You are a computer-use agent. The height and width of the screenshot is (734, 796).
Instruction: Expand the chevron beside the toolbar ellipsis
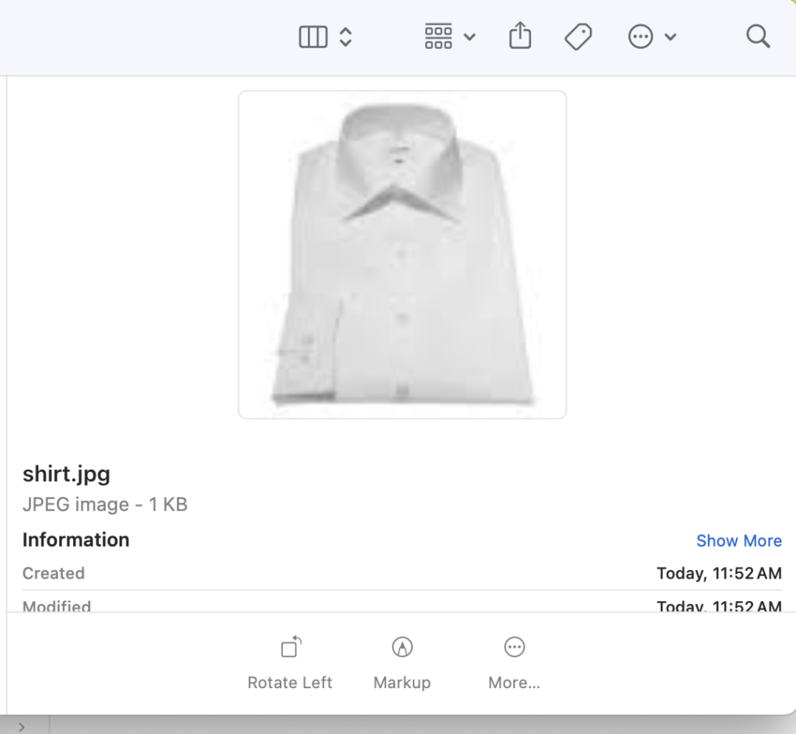tap(671, 37)
